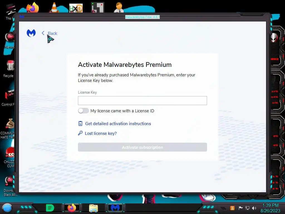This screenshot has width=285, height=214.
Task: Open the maze-like icon in the top dock
Action: (x=98, y=8)
